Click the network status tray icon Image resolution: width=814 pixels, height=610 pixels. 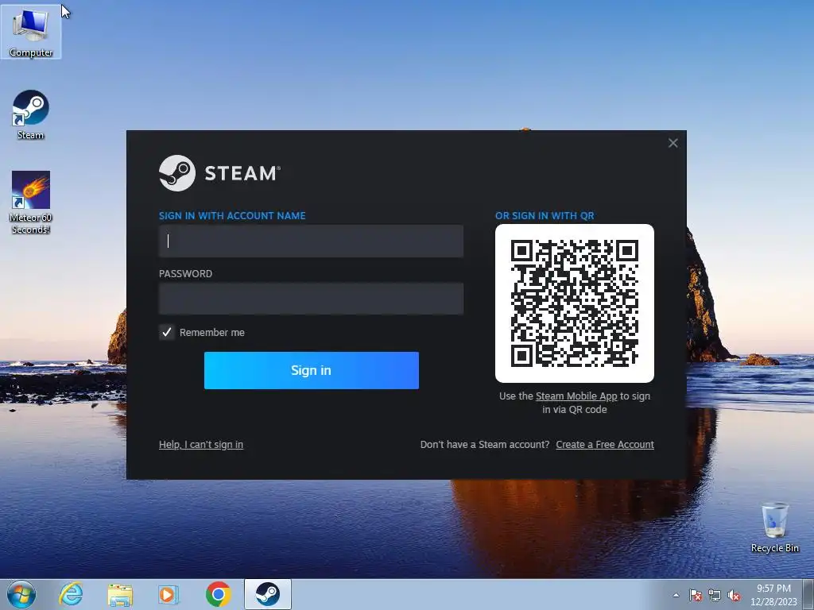715,595
